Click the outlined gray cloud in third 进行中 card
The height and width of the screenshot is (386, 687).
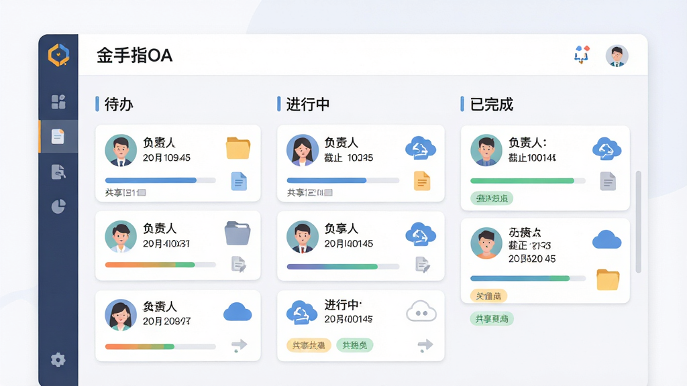tap(421, 312)
